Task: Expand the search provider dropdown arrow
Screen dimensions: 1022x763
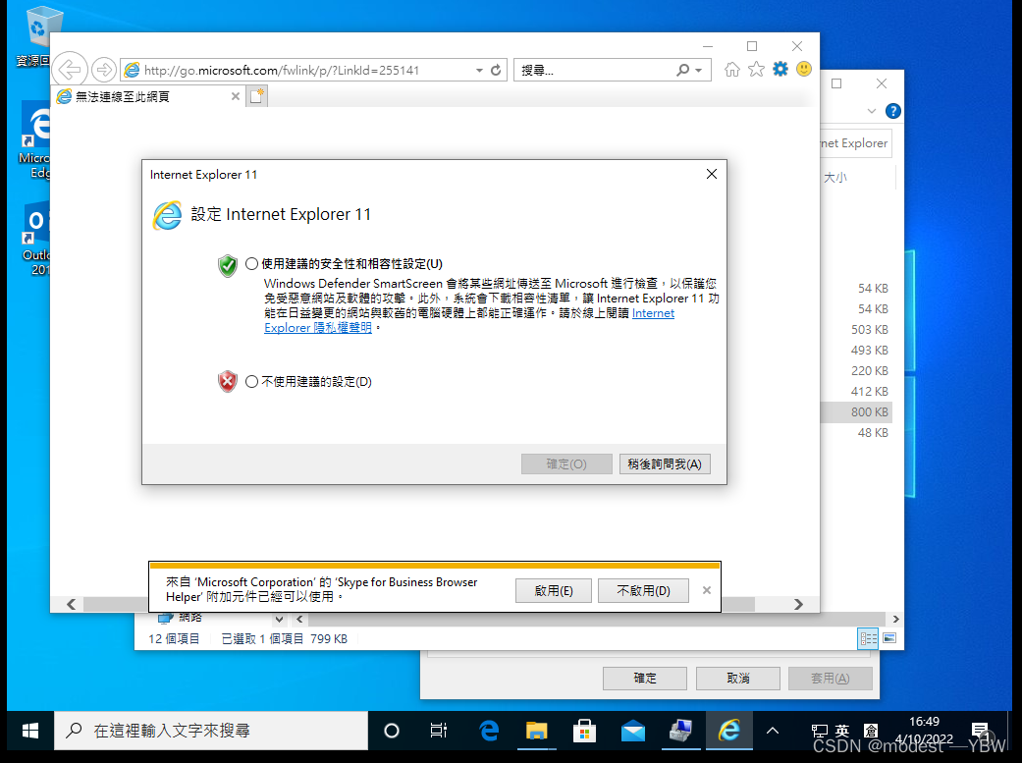Action: [x=699, y=70]
